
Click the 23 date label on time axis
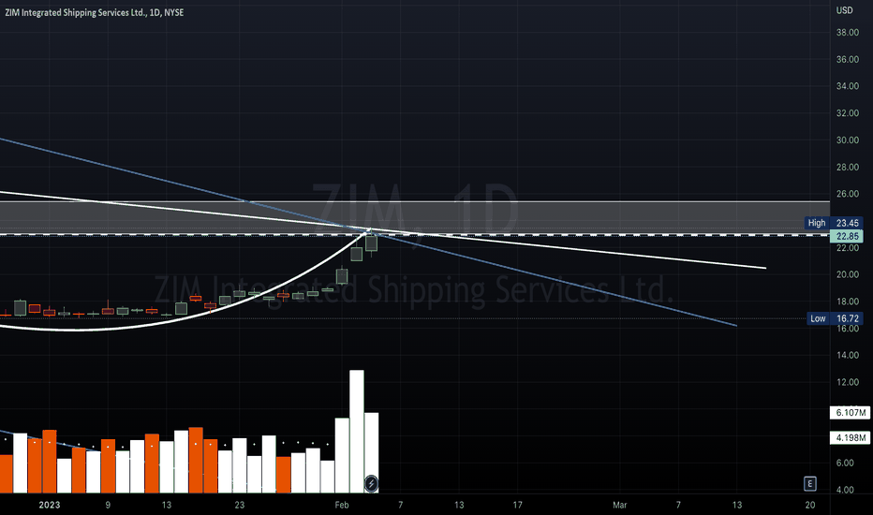tap(240, 505)
